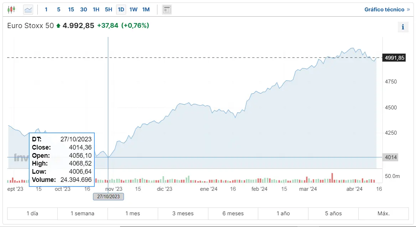This screenshot has width=416, height=227.
Task: Select the 30 minute interval
Action: pos(83,10)
